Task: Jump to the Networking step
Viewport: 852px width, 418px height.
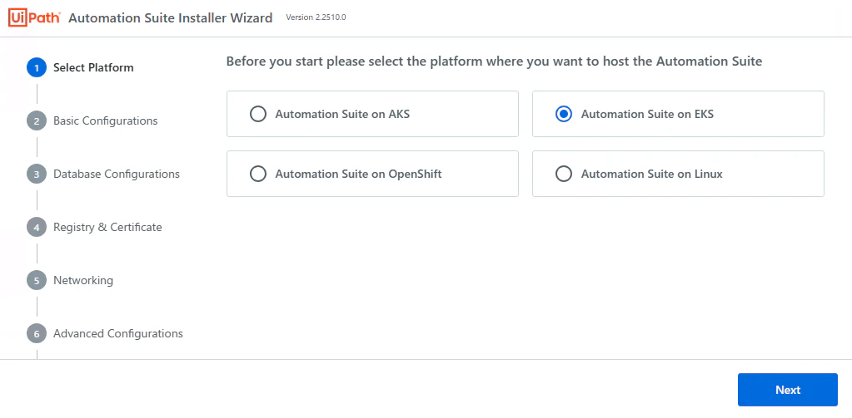Action: click(x=83, y=280)
